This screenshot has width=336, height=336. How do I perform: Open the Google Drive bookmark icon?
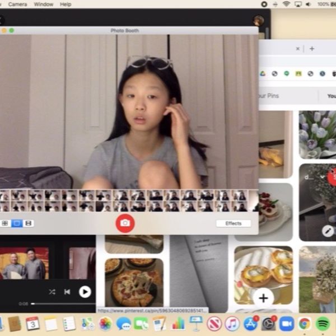pyautogui.click(x=262, y=73)
